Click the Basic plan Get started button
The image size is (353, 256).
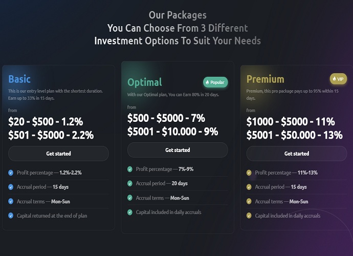58,154
